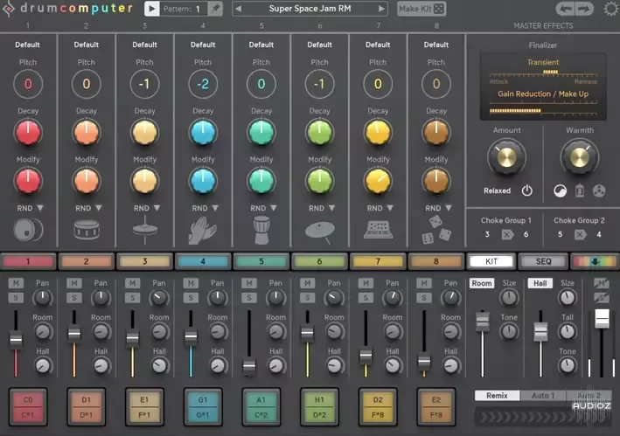This screenshot has width=620, height=436.
Task: Open the settings gear icon
Action: coord(610,8)
